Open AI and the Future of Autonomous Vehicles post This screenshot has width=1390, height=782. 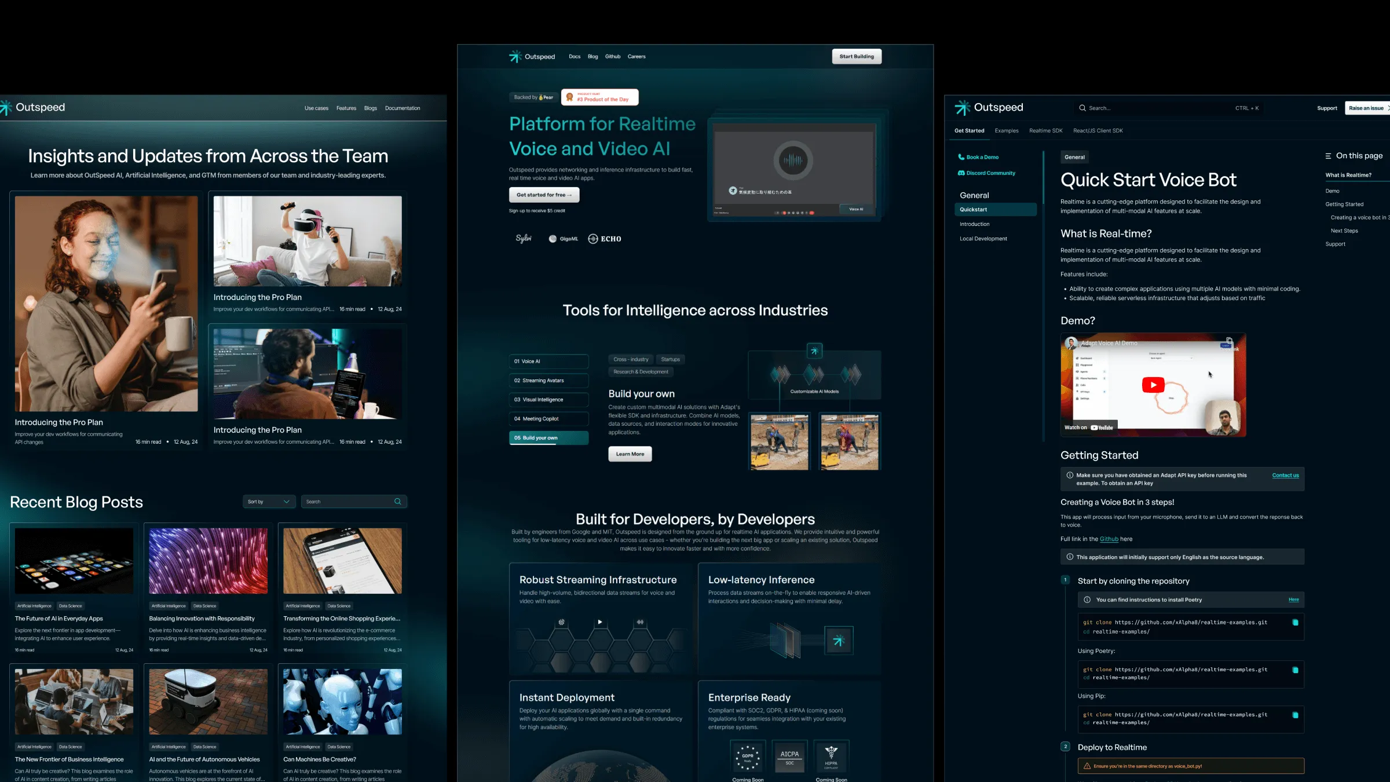204,759
